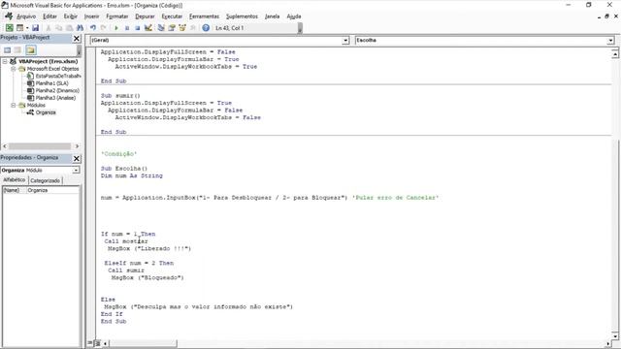Select Planilha3 (Analise) in project tree
The height and width of the screenshot is (349, 621).
pos(55,98)
